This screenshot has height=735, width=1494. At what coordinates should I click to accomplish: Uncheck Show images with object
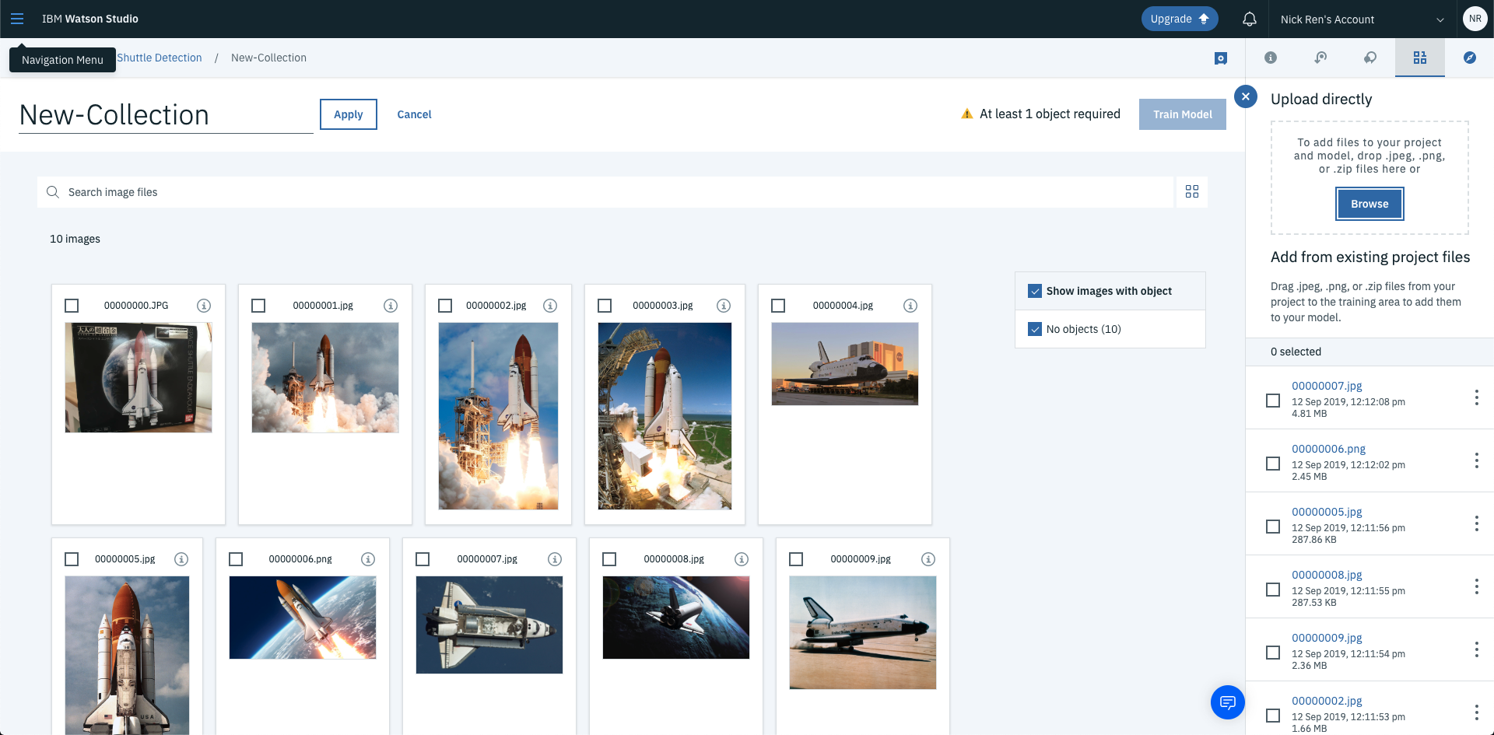[x=1035, y=291]
